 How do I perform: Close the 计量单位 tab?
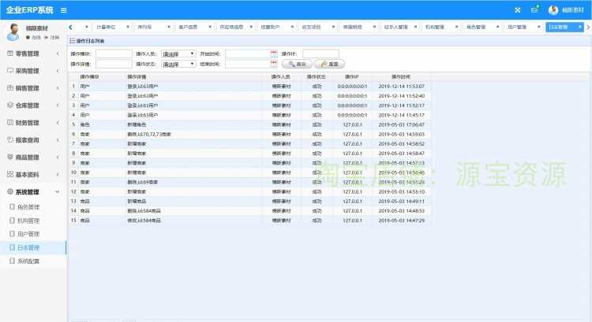pyautogui.click(x=128, y=27)
